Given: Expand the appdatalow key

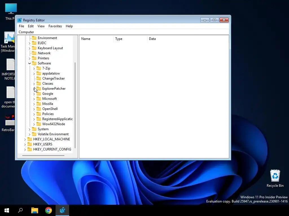Looking at the screenshot, I should tap(34, 74).
